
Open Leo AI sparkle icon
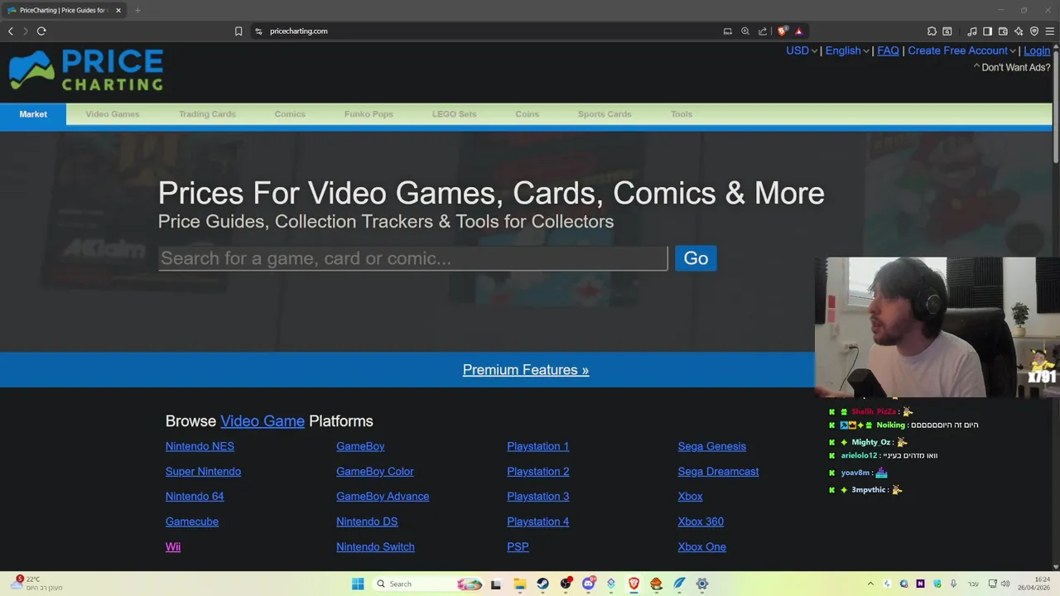1019,31
